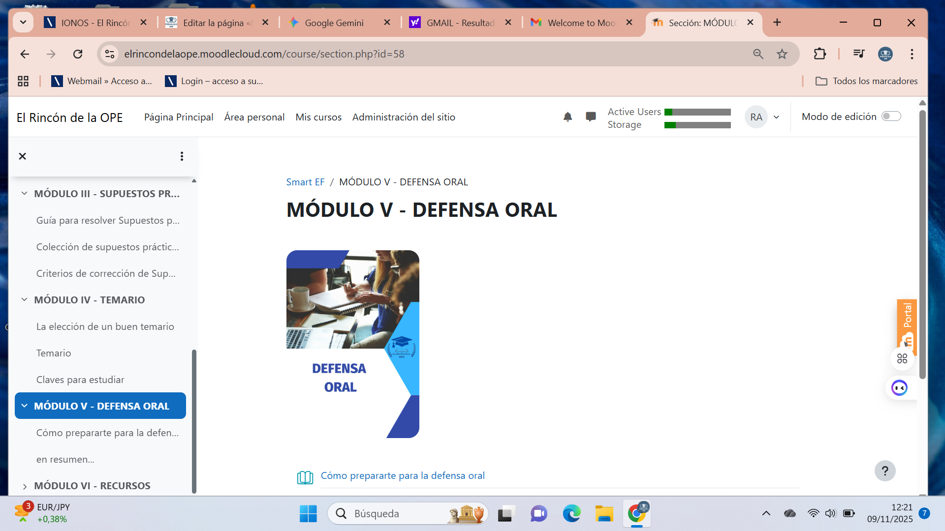Go to Mis cursos menu item
This screenshot has height=531, width=945.
point(318,117)
